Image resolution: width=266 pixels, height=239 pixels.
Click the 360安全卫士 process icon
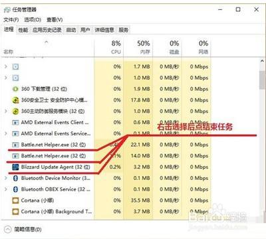pos(15,100)
